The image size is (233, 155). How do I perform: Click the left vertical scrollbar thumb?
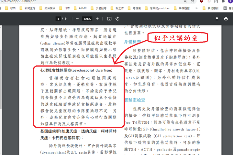click(1, 79)
